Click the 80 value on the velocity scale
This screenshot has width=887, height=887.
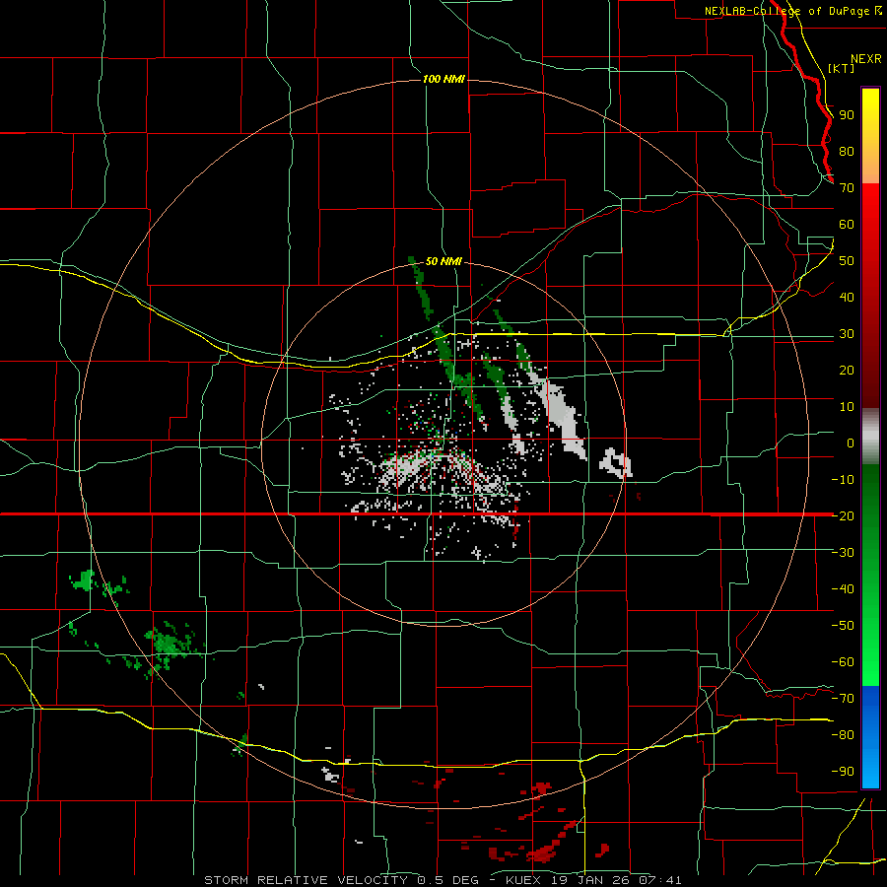[847, 152]
